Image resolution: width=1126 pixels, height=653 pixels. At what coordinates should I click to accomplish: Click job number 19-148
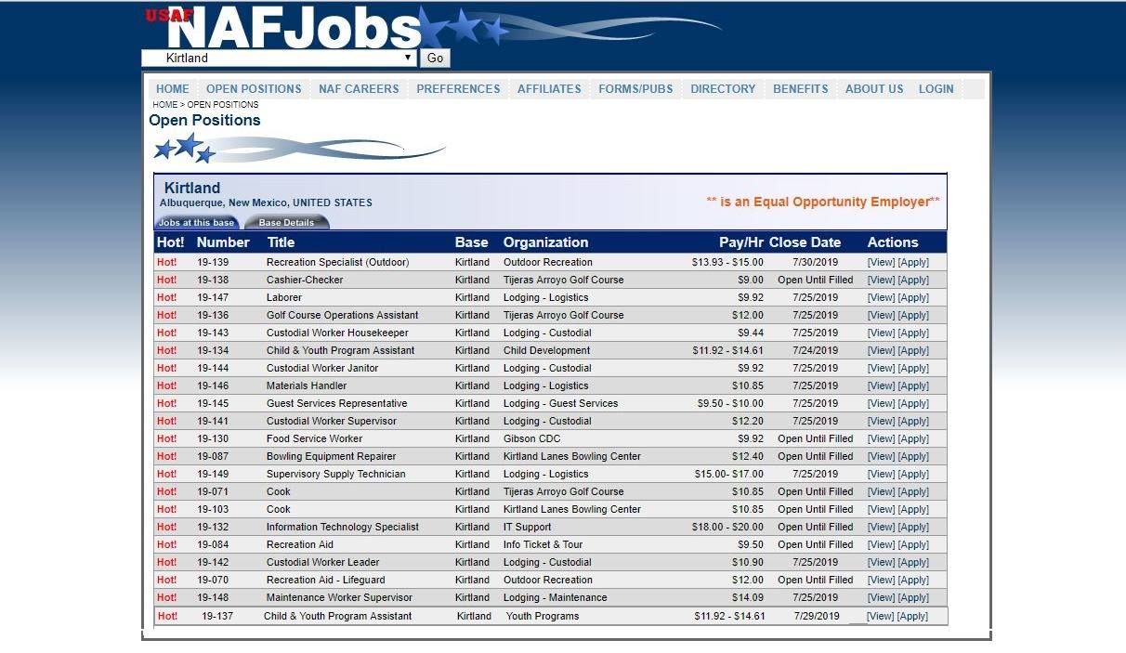click(213, 598)
